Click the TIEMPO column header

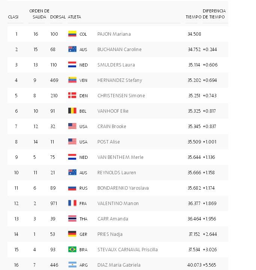click(x=193, y=17)
